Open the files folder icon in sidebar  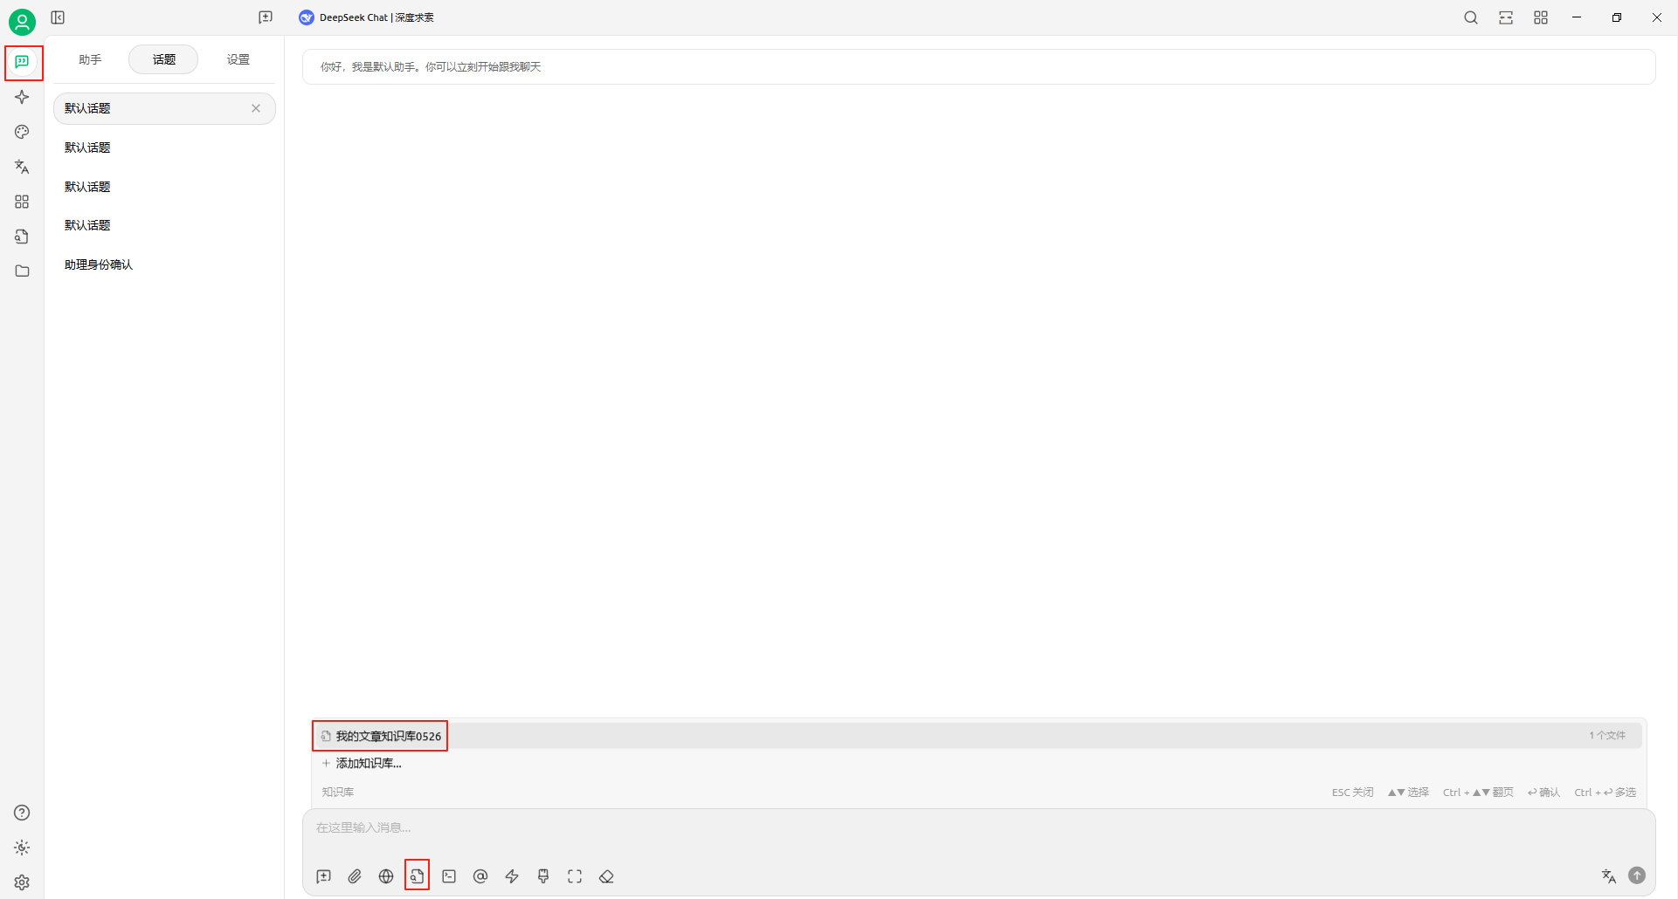point(23,271)
